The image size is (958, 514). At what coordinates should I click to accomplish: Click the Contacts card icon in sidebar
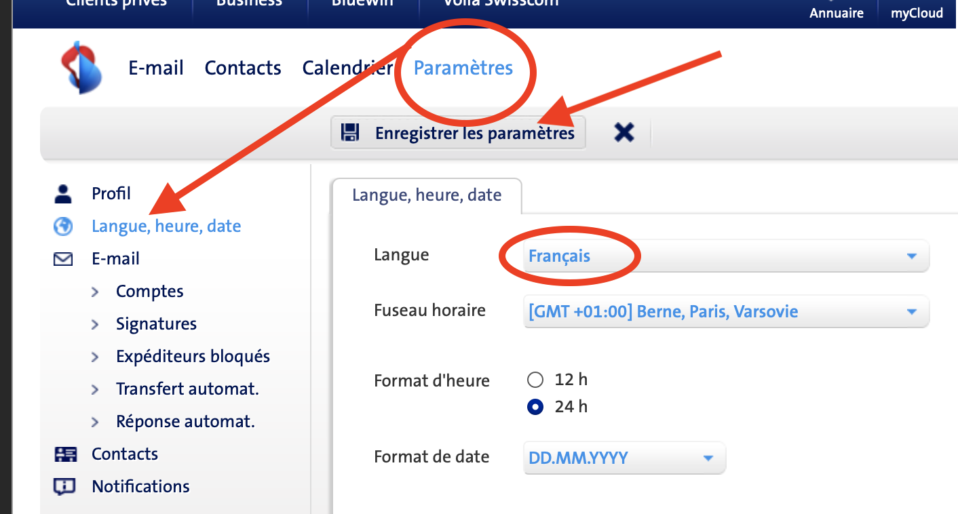coord(65,454)
